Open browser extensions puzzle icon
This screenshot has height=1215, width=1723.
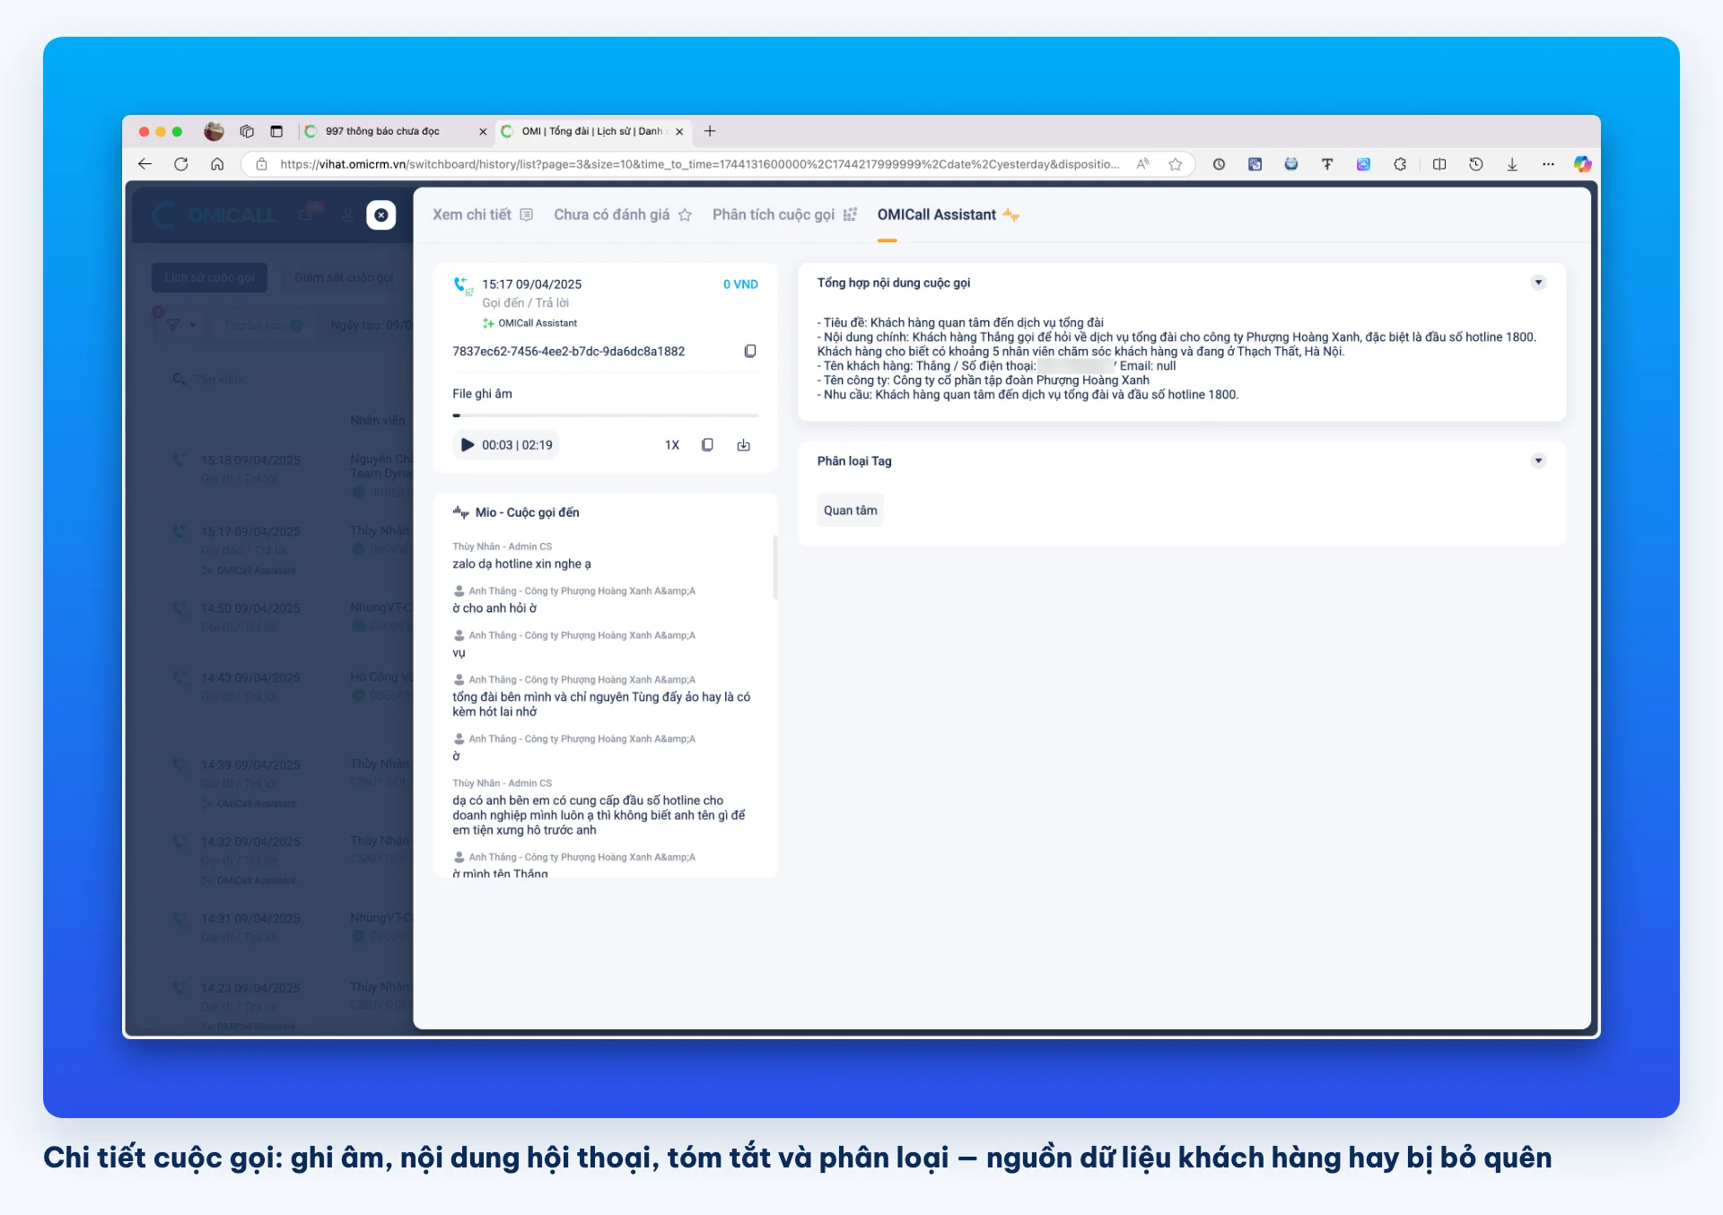pos(1400,164)
